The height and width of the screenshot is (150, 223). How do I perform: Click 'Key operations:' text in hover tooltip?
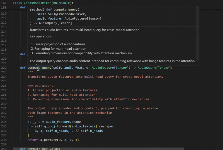click(41, 36)
